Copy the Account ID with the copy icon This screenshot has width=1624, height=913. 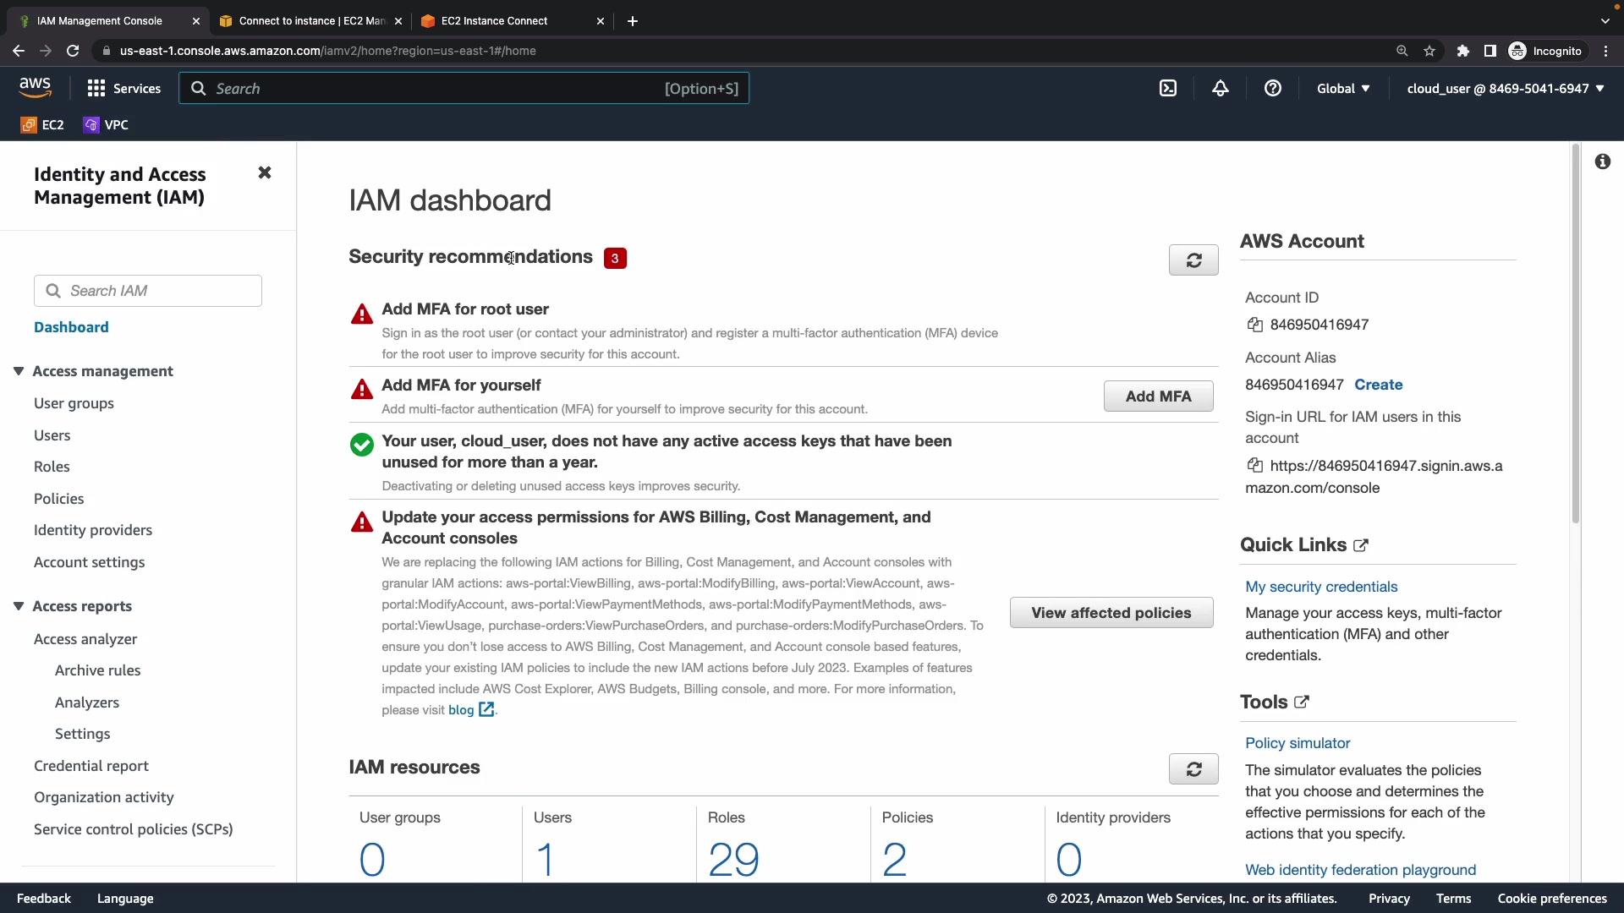pyautogui.click(x=1255, y=325)
